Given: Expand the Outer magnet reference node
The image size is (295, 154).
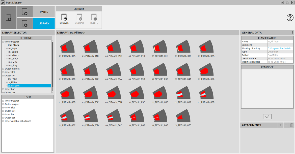Looking at the screenshot, I should click(3, 69).
